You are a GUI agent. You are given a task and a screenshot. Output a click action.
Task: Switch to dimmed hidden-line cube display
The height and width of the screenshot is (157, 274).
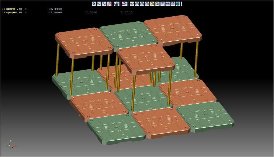coord(147,4)
